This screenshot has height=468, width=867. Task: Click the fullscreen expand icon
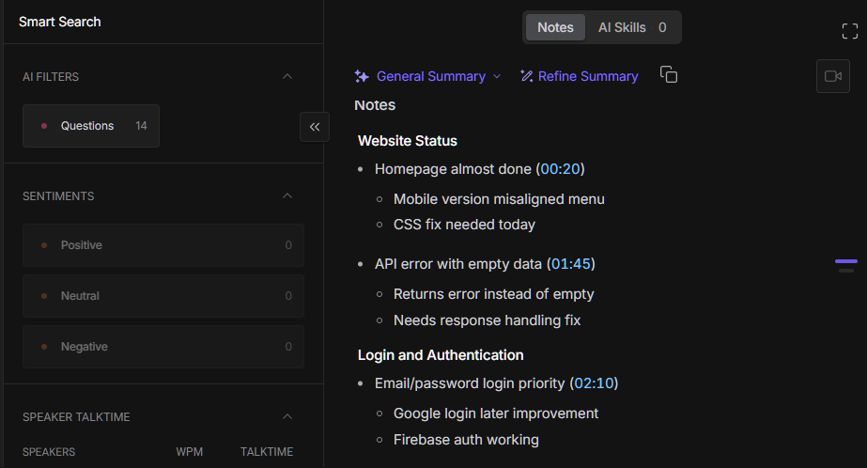[x=850, y=31]
